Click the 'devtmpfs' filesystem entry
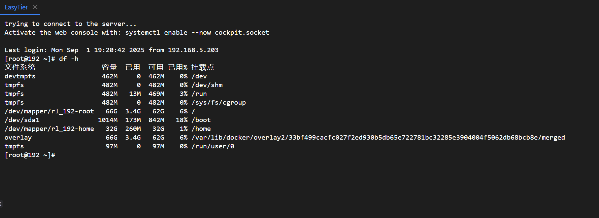This screenshot has height=218, width=599. (20, 76)
